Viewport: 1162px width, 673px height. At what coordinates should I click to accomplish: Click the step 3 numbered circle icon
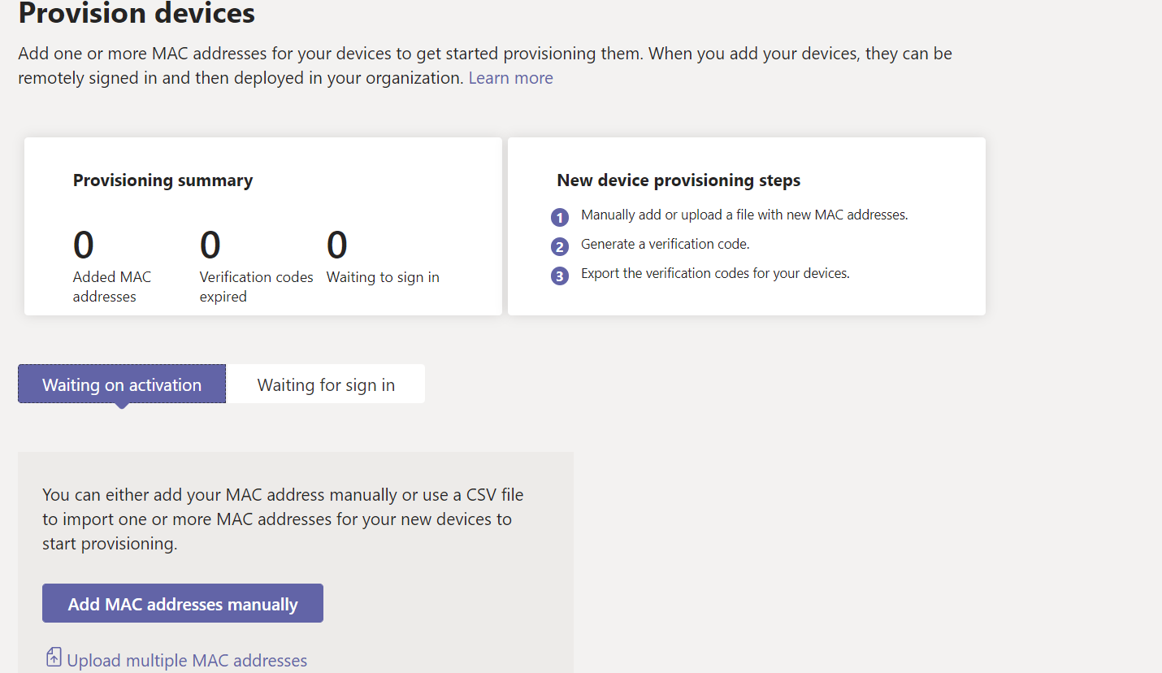point(559,276)
